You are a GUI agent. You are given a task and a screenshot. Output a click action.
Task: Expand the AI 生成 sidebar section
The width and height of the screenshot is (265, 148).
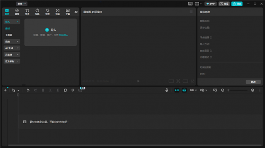(x=12, y=48)
